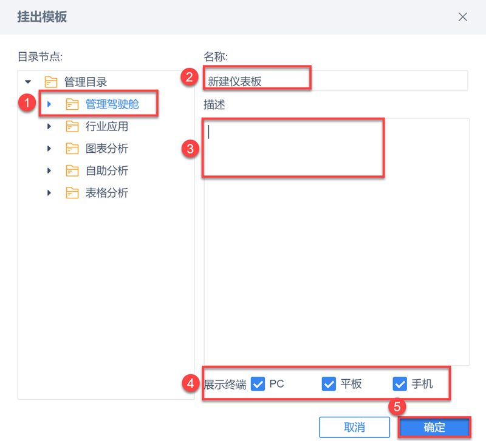Image resolution: width=486 pixels, height=441 pixels.
Task: Click the 表格分析 folder icon
Action: 72,194
